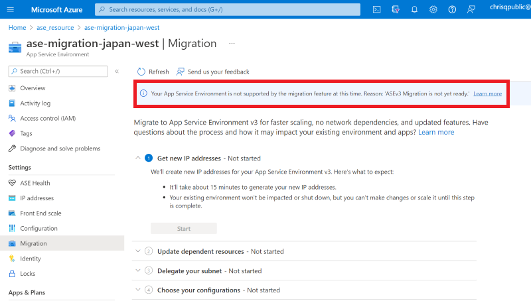Click Send us your feedback text
The height and width of the screenshot is (301, 531).
pyautogui.click(x=218, y=72)
